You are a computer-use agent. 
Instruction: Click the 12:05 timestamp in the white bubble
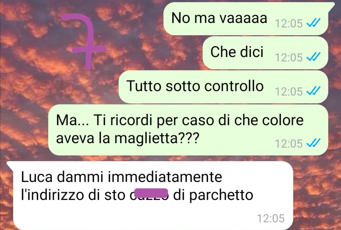271,218
